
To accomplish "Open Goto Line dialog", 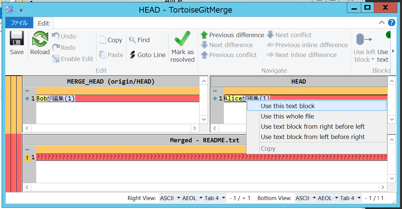I will click(x=148, y=55).
